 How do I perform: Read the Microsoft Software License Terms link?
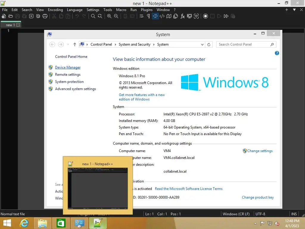pos(189,189)
